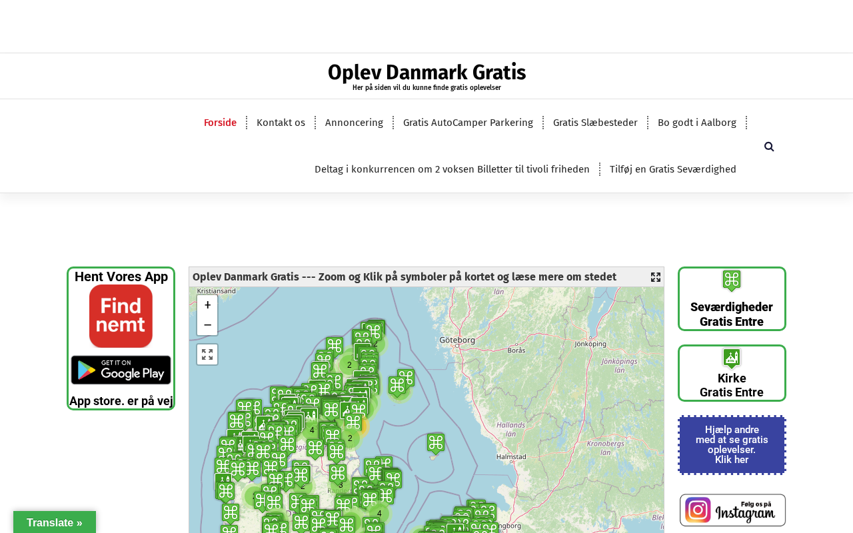Open the Instagram follow badge
The height and width of the screenshot is (533, 853).
[x=732, y=510]
